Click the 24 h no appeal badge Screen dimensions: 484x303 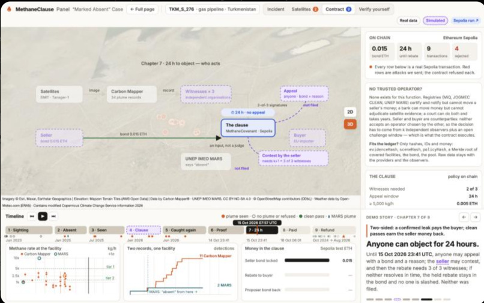(248, 112)
